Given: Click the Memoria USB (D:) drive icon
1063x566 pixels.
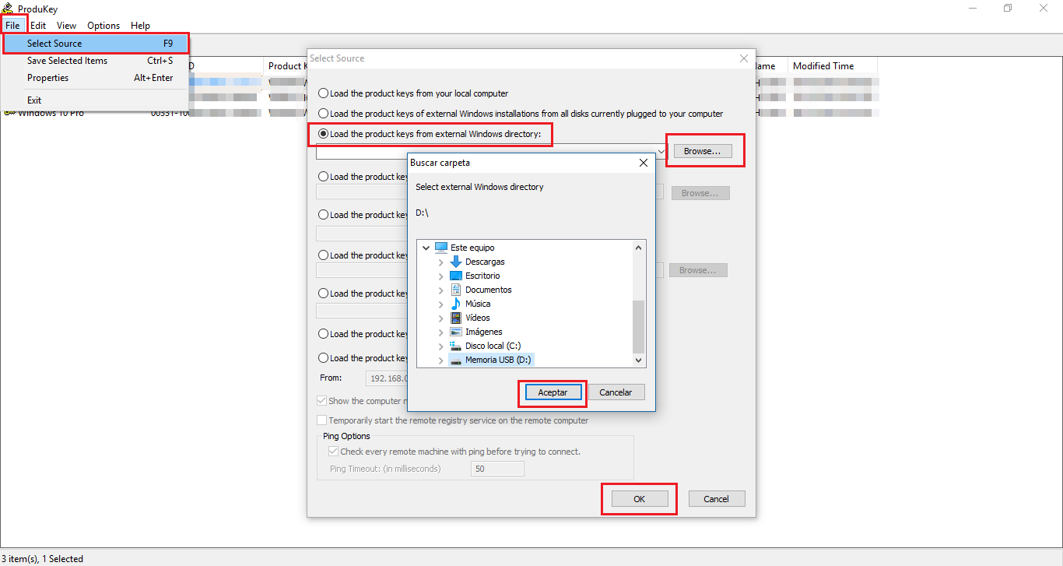Looking at the screenshot, I should click(456, 360).
